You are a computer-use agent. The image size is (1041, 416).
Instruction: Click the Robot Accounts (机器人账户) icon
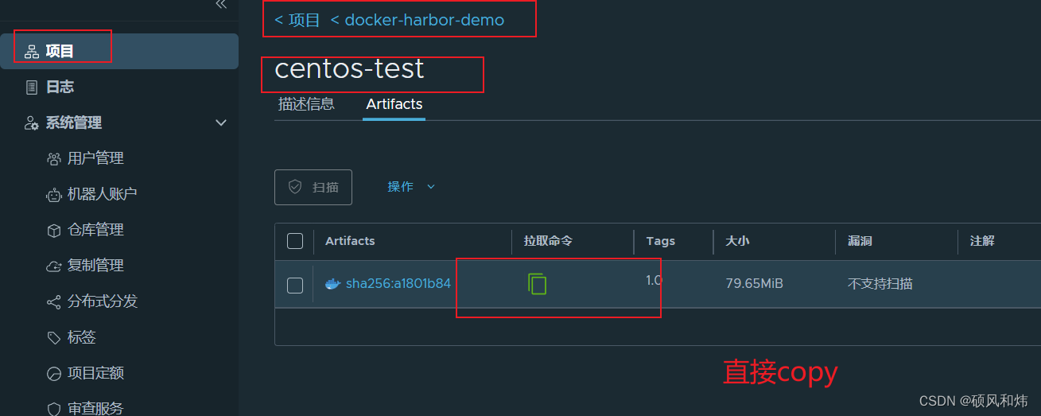tap(54, 194)
